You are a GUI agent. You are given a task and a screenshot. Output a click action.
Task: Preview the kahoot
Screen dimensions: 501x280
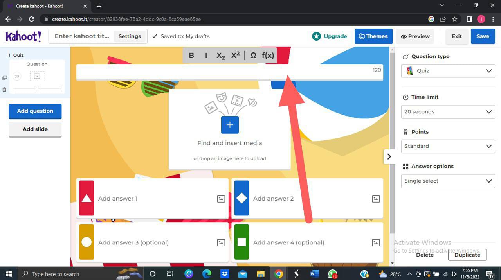point(415,36)
